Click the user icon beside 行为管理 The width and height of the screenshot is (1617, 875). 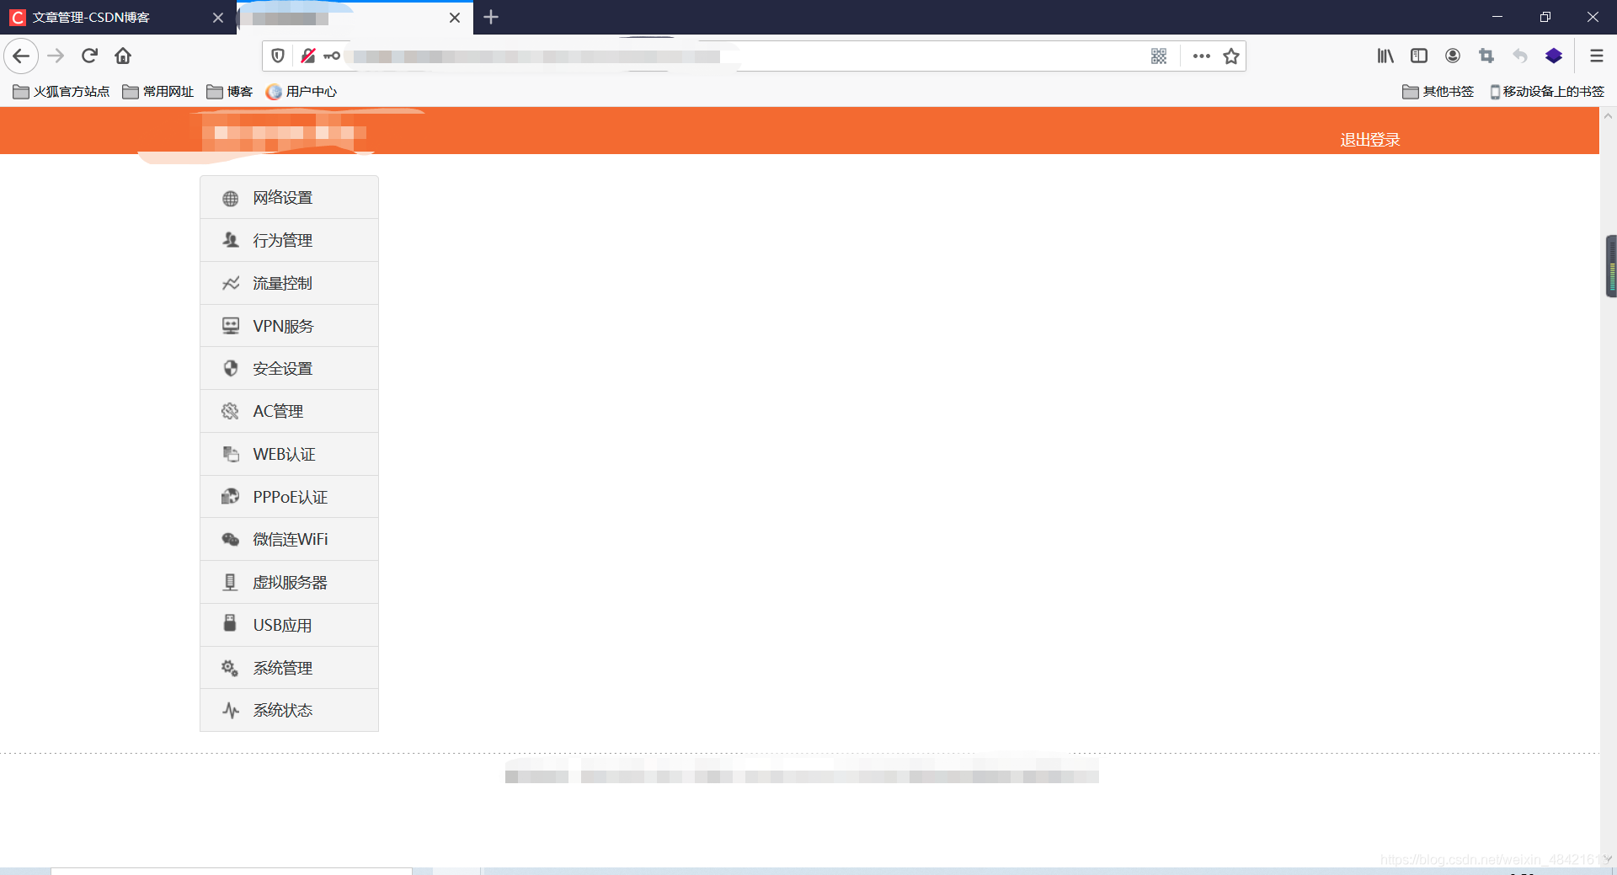(231, 240)
